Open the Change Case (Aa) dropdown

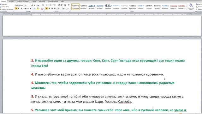(x=39, y=5)
